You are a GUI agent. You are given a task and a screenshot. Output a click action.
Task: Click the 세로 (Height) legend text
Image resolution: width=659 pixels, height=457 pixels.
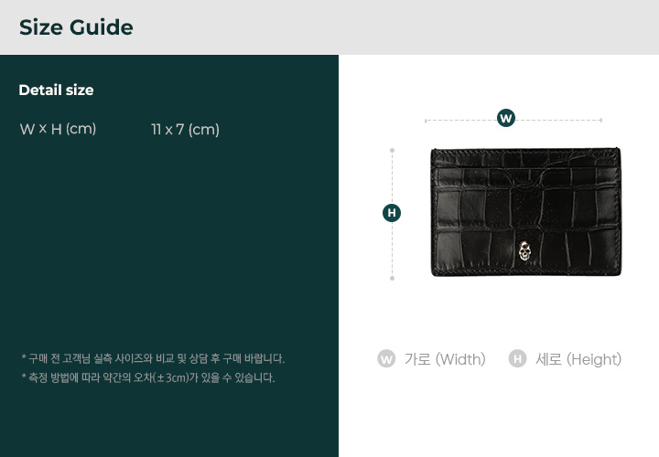point(578,359)
